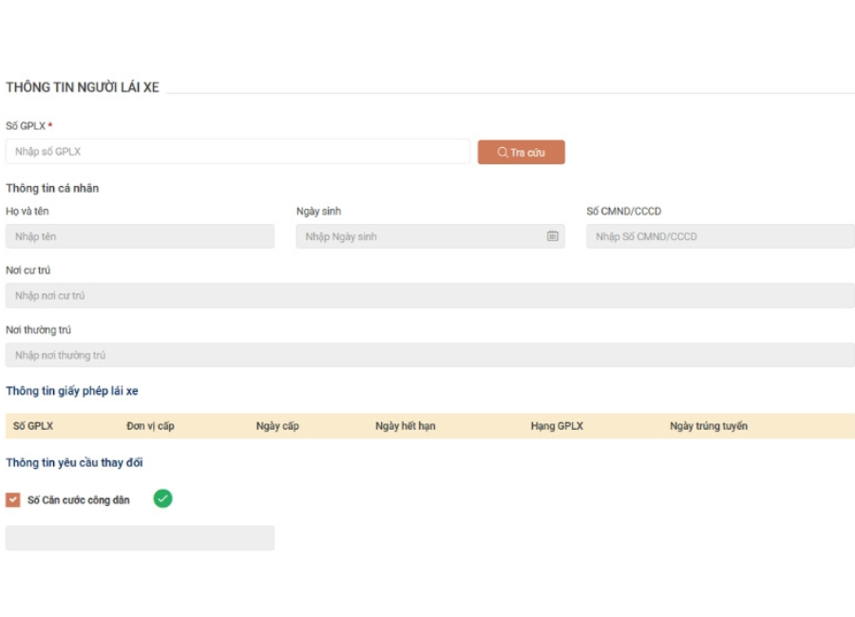Select the Ngày trúng tuyển column header
This screenshot has height=617, width=855.
tap(708, 426)
